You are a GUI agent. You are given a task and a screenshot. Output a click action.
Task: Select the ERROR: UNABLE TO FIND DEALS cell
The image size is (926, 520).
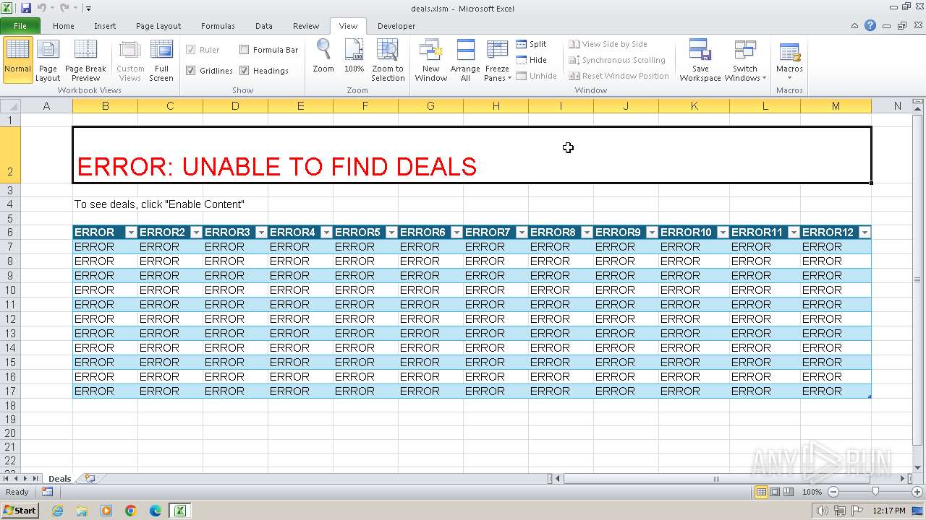point(472,155)
